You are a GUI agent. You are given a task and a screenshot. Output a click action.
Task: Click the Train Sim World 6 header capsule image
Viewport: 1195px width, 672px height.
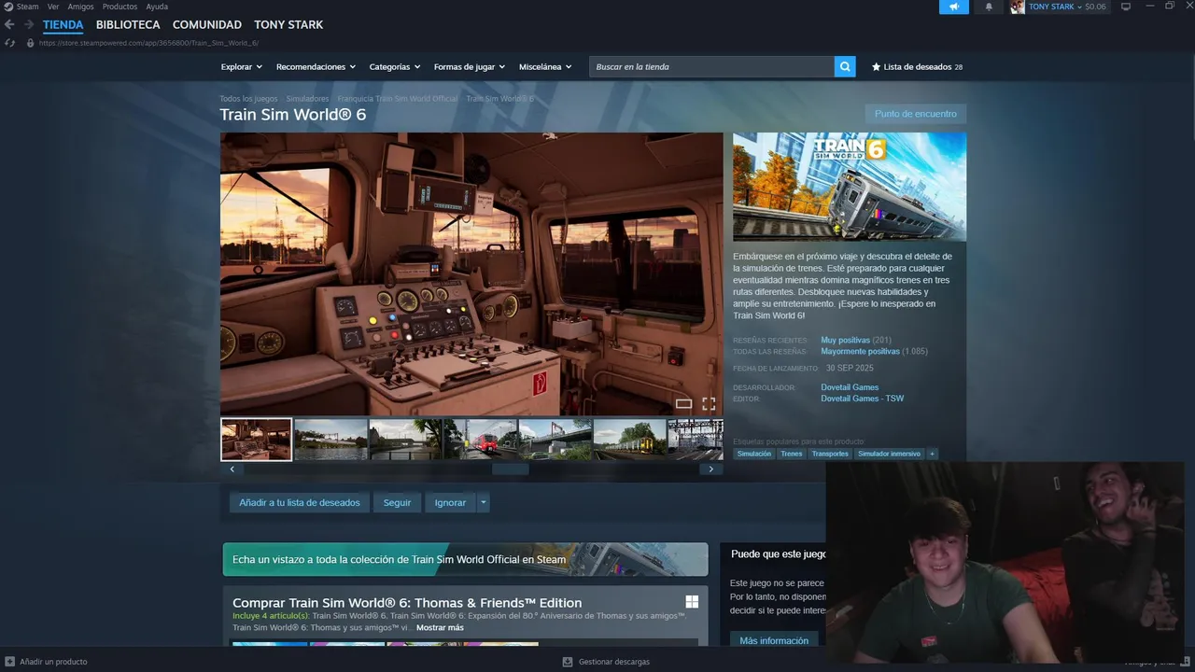pos(850,187)
